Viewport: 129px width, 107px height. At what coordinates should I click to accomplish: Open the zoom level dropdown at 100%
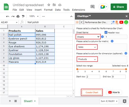(34, 16)
